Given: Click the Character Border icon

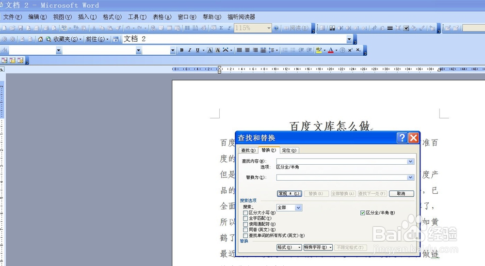Looking at the screenshot, I should point(210,50).
